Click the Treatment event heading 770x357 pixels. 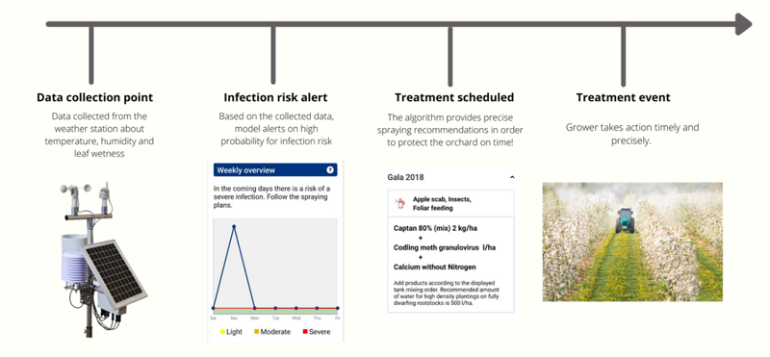point(623,97)
